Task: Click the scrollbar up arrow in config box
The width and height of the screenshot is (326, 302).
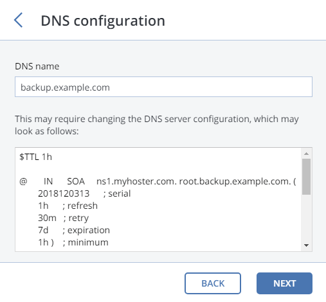Action: point(306,154)
